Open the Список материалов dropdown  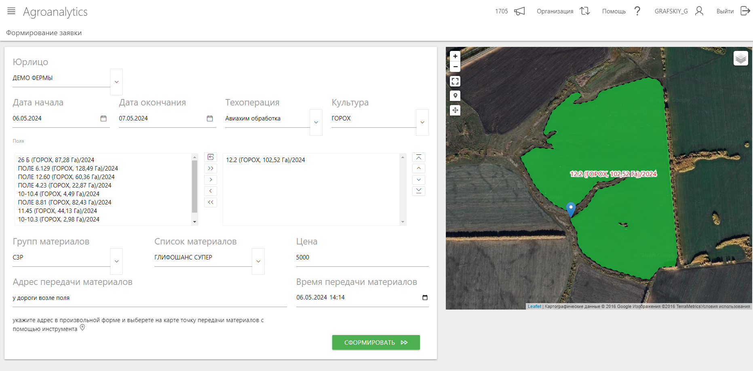click(x=258, y=261)
